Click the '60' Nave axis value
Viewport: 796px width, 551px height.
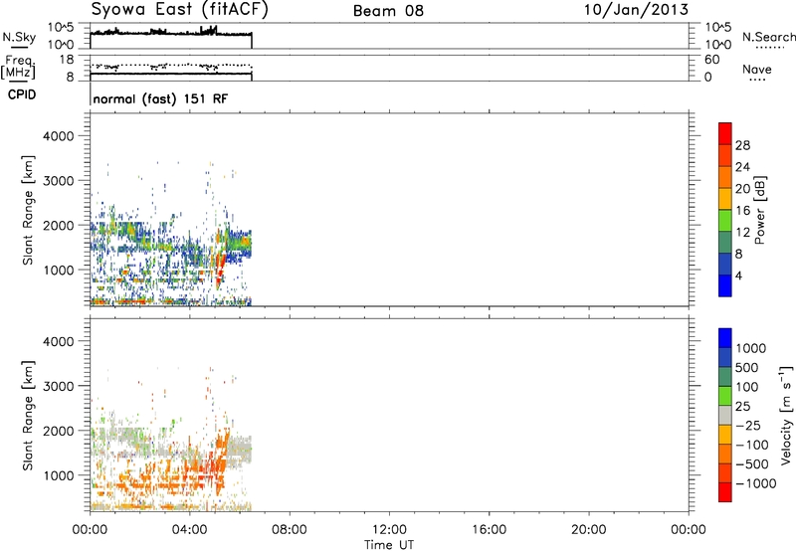click(711, 60)
